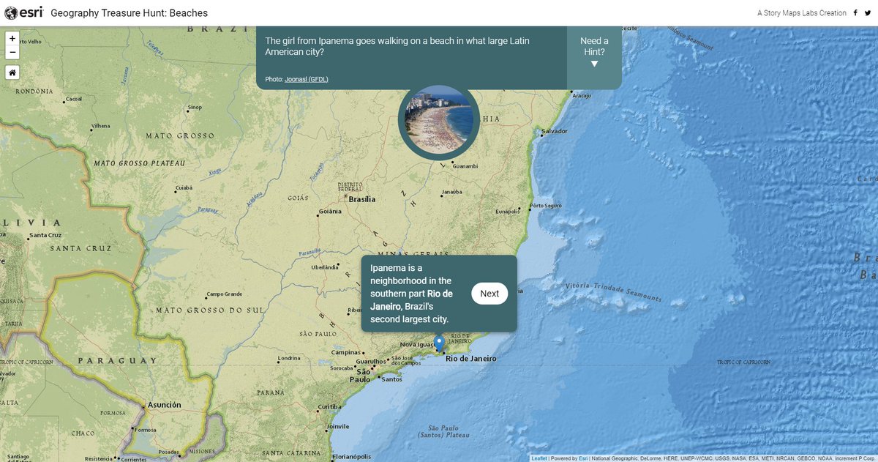Screen dimensions: 878x462
Task: Click the Joinvile city label
Action: point(338,425)
